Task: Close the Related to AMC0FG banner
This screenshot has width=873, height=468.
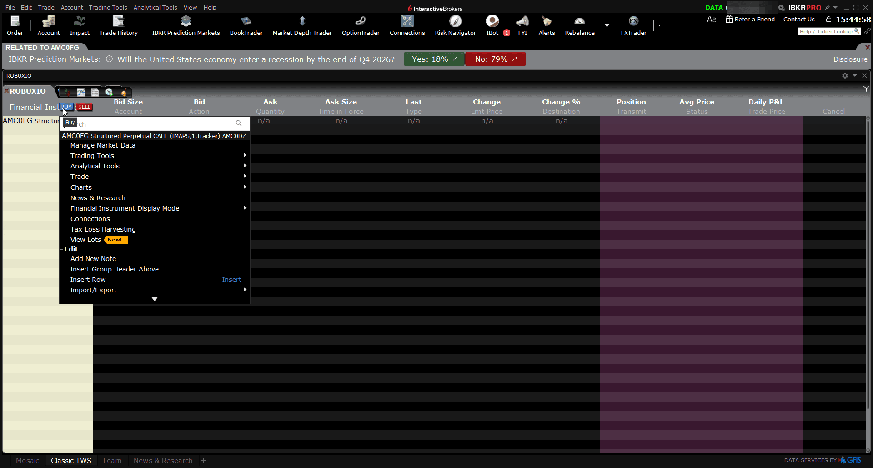Action: point(868,47)
